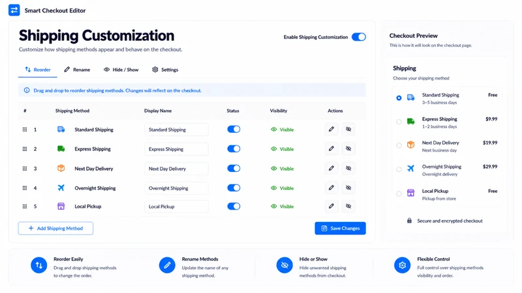
Task: Click the Overnight Shipping airplane icon in table
Action: pos(61,188)
